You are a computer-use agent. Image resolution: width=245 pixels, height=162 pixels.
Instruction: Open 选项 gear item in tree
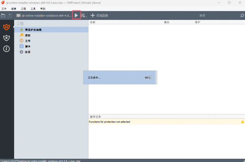27,52
